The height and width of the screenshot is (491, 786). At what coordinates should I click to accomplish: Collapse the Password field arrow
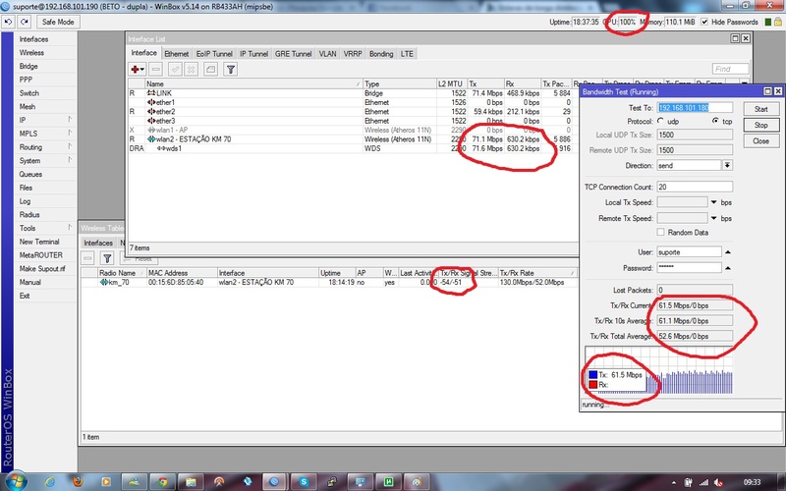(728, 268)
